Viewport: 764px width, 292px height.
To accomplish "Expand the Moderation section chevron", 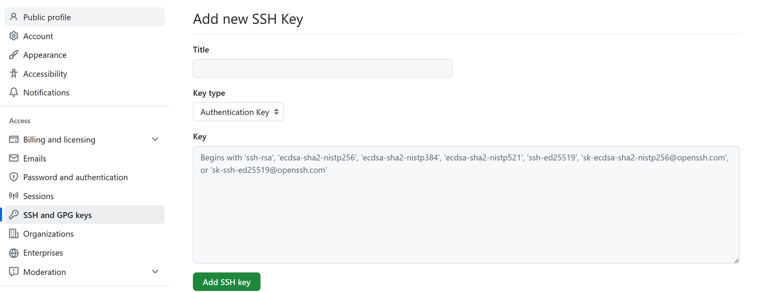I will point(155,272).
